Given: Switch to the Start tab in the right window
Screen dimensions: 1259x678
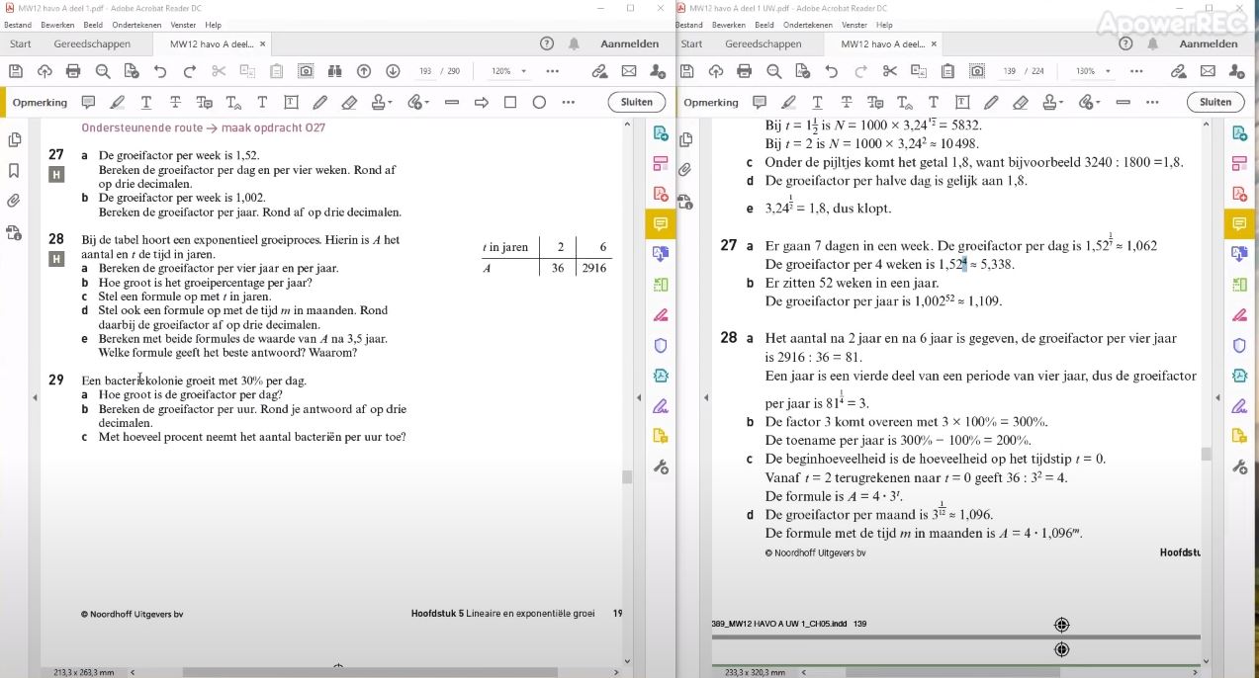Looking at the screenshot, I should 691,43.
